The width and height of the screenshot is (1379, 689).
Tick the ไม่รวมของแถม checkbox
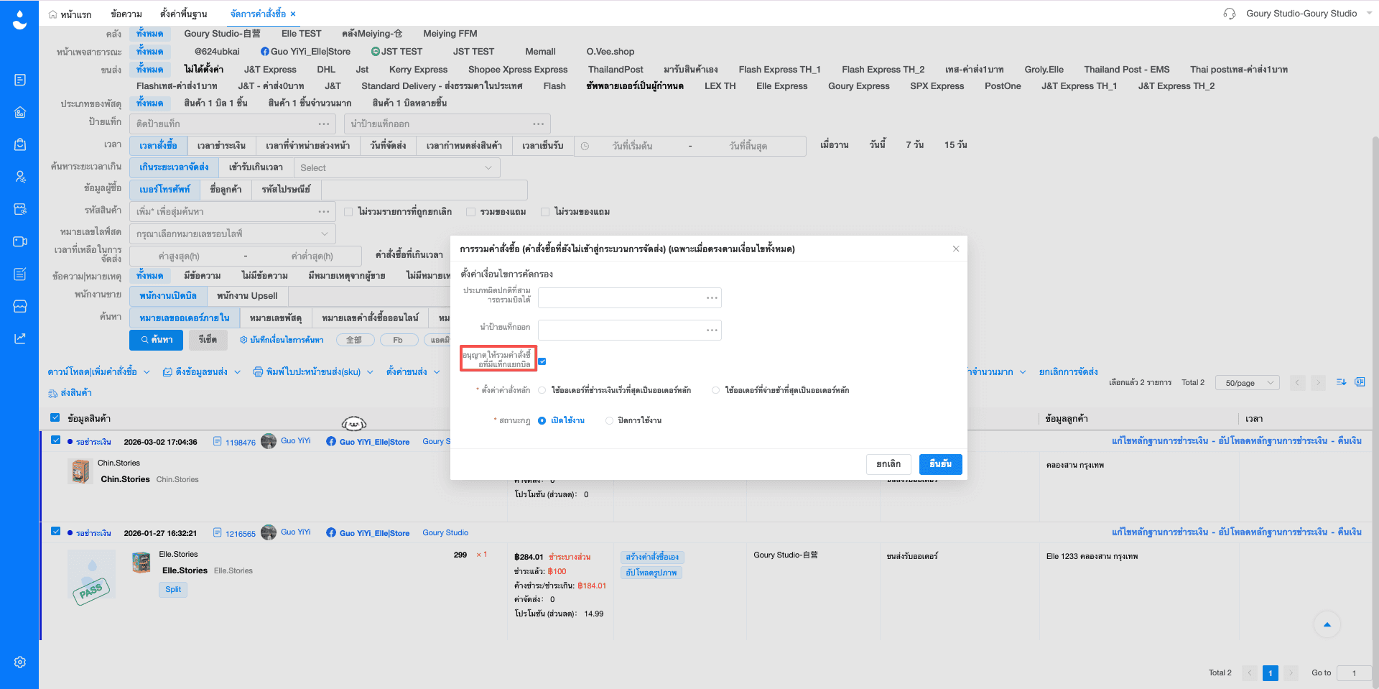(545, 212)
